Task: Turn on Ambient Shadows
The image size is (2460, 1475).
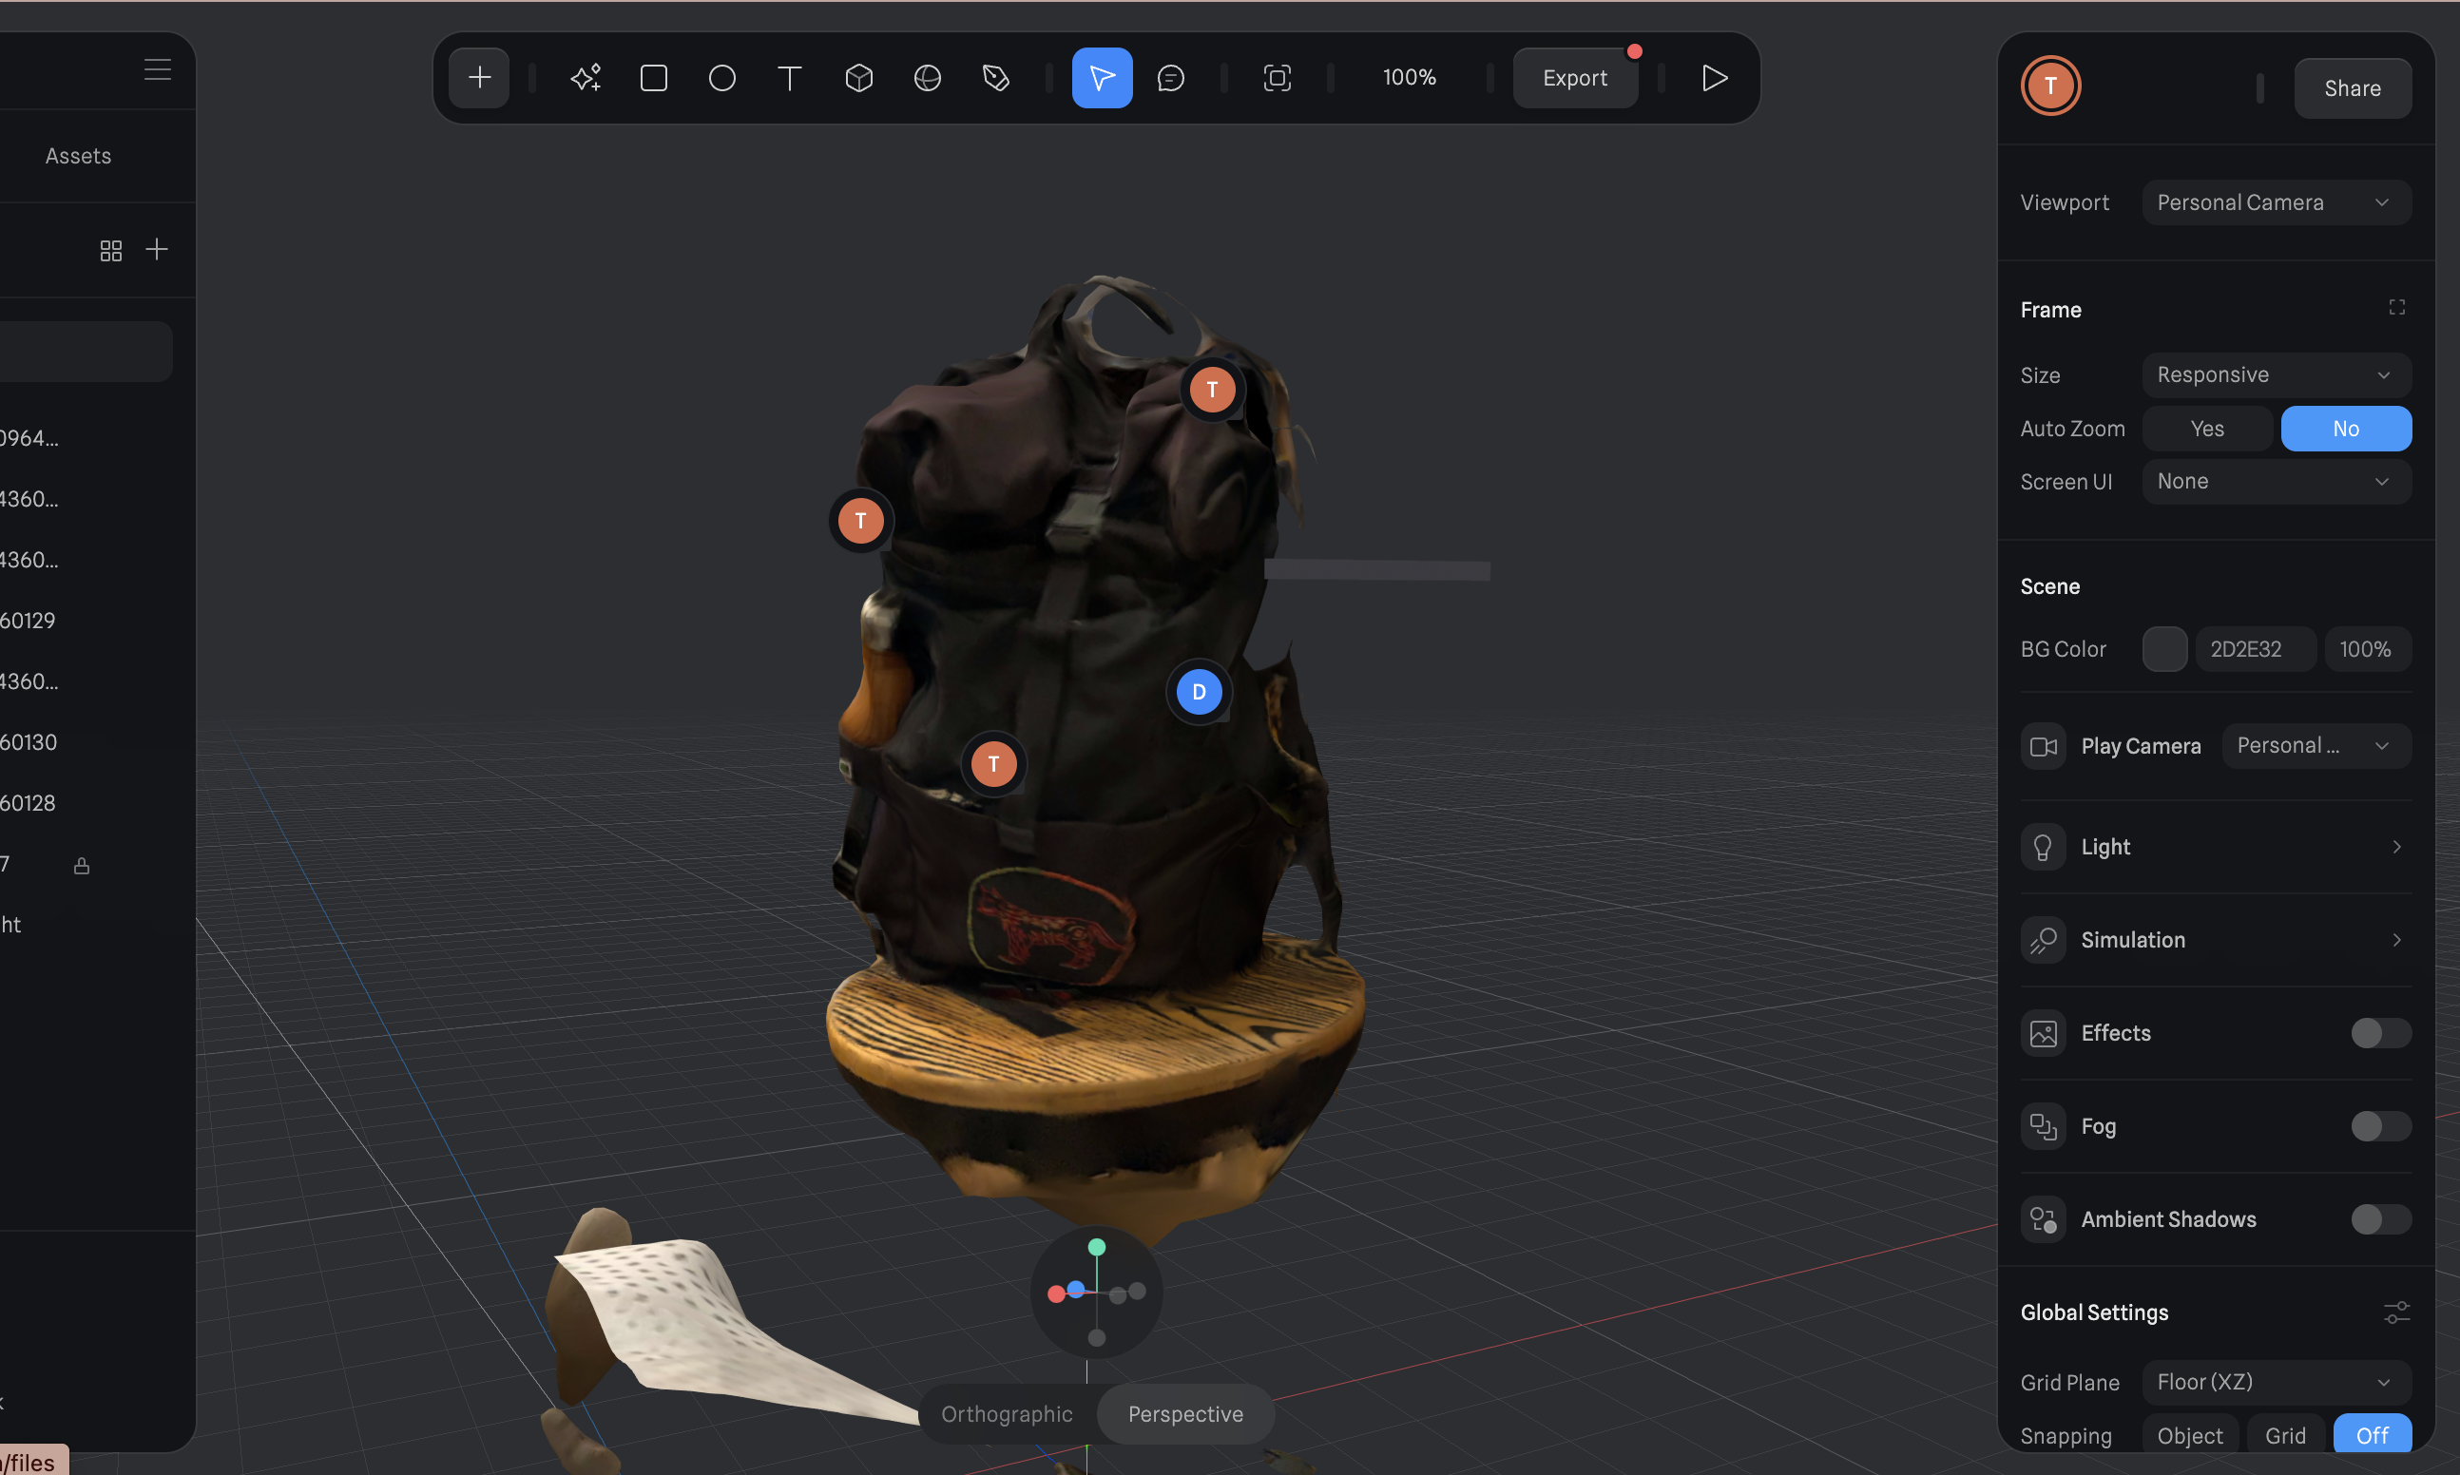Action: (x=2380, y=1218)
